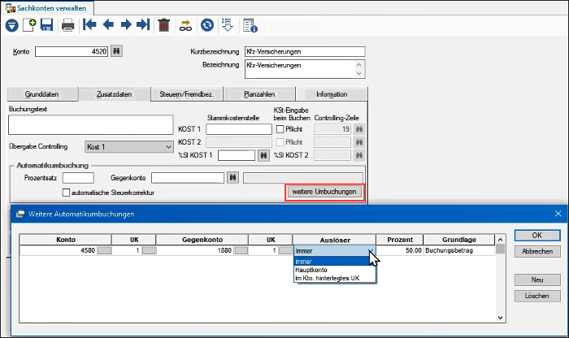The image size is (569, 338).
Task: Enable automatische Steuerkorrektur checkbox
Action: [66, 193]
